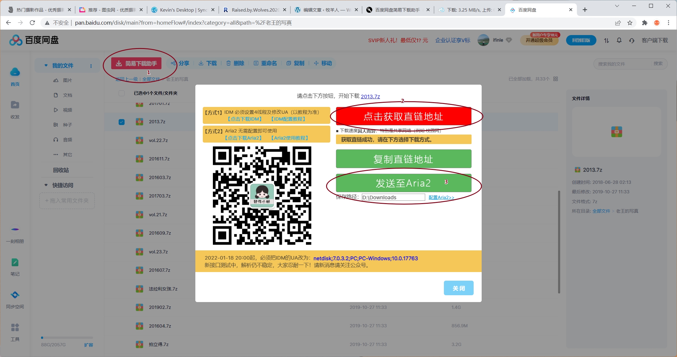Toggle the select-all files checkbox
Image resolution: width=677 pixels, height=357 pixels.
point(122,93)
